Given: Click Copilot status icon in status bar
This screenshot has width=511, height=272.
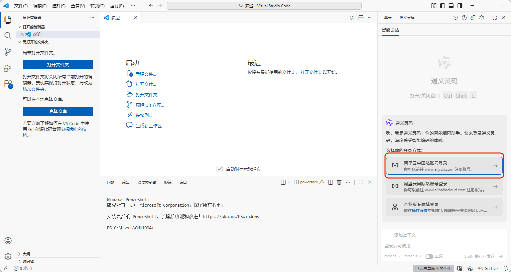Looking at the screenshot, I should tap(460, 268).
